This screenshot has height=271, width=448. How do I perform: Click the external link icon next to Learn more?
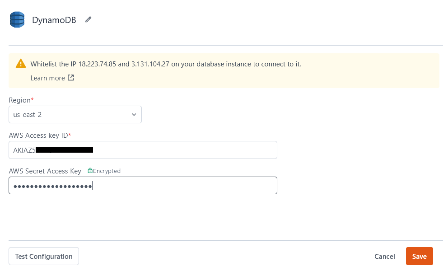coord(70,78)
